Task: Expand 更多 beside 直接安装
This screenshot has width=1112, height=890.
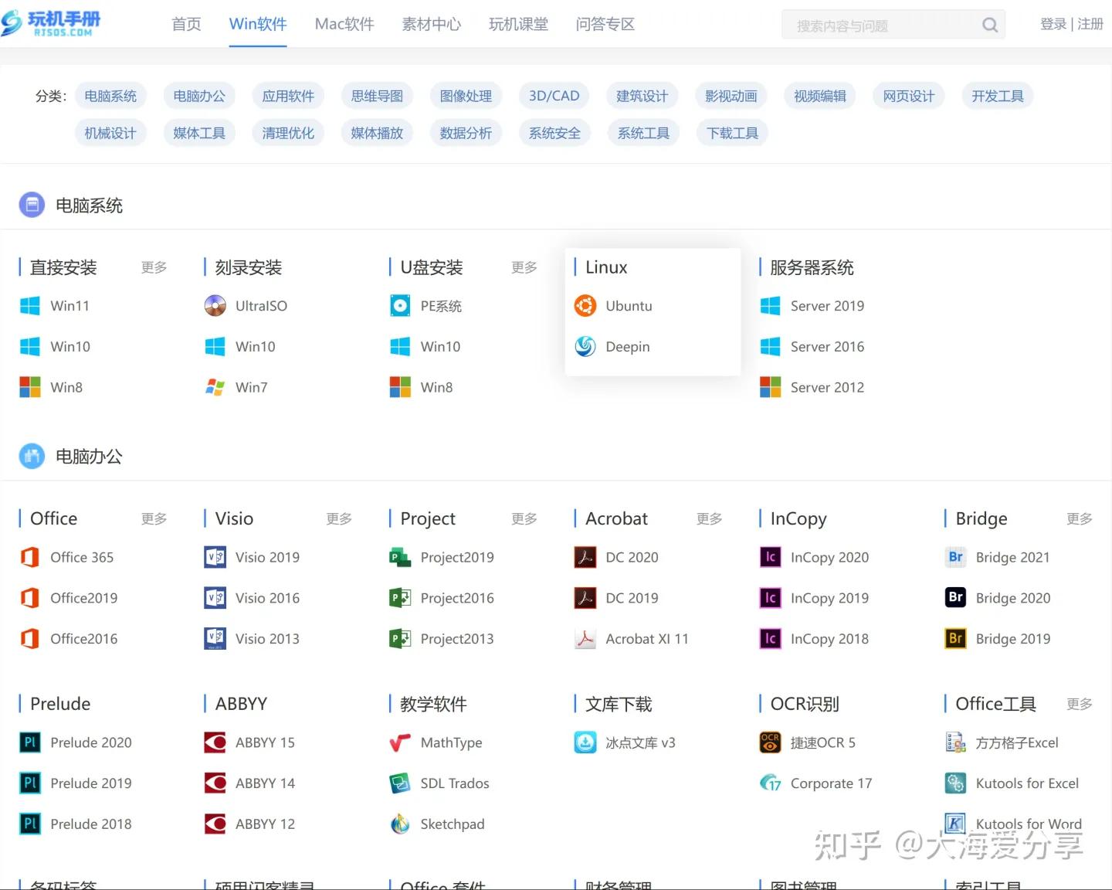Action: point(153,267)
